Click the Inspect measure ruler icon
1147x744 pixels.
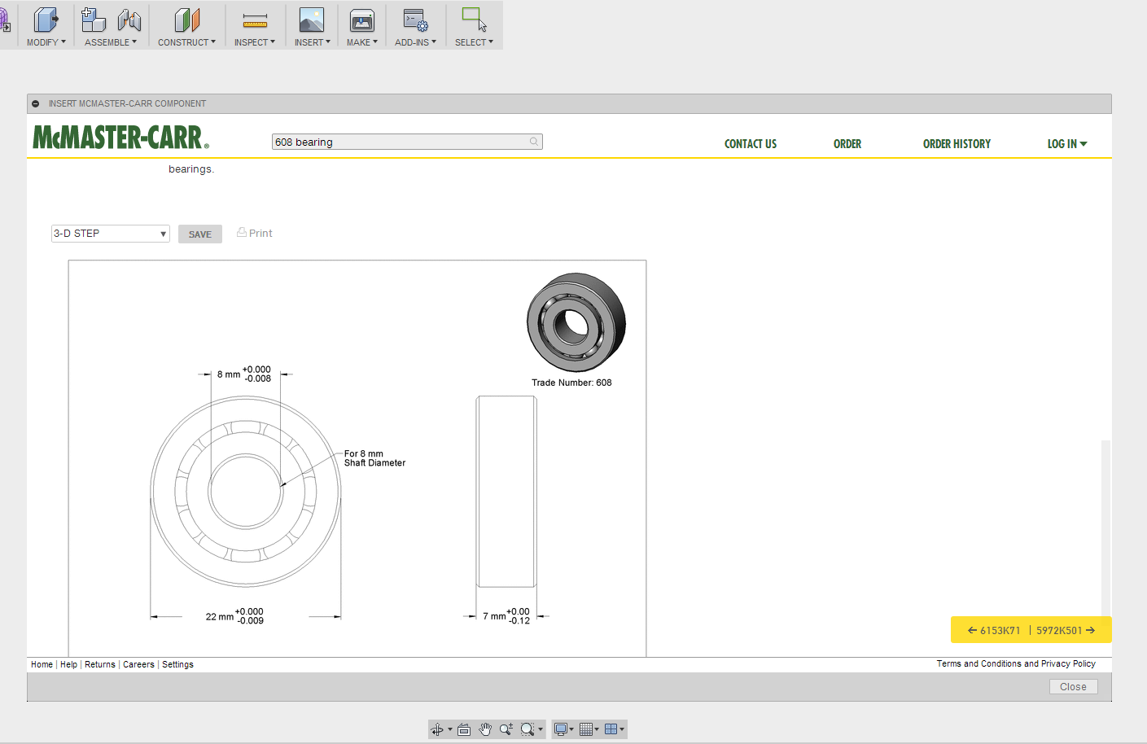255,21
